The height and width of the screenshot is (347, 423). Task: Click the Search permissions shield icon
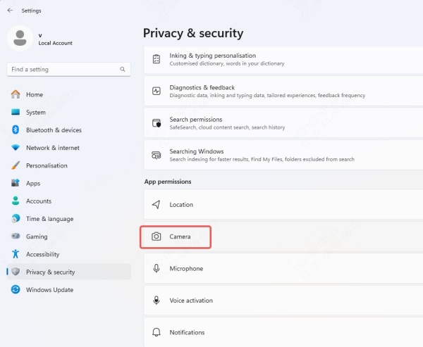coord(157,123)
